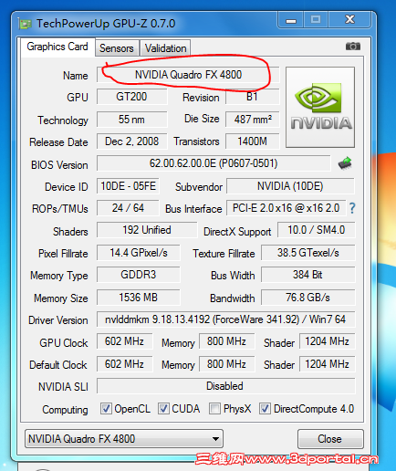Click the Bus Interface value PCI-E 2.0 x16
The width and height of the screenshot is (396, 471).
(x=286, y=208)
